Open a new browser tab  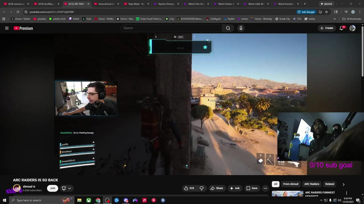(305, 4)
